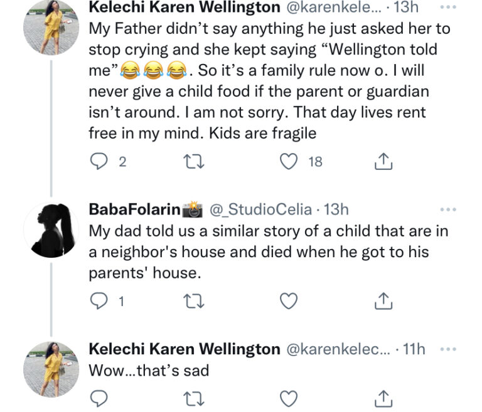Reply to the first Kelechi tweet
The width and height of the screenshot is (482, 412).
[99, 162]
